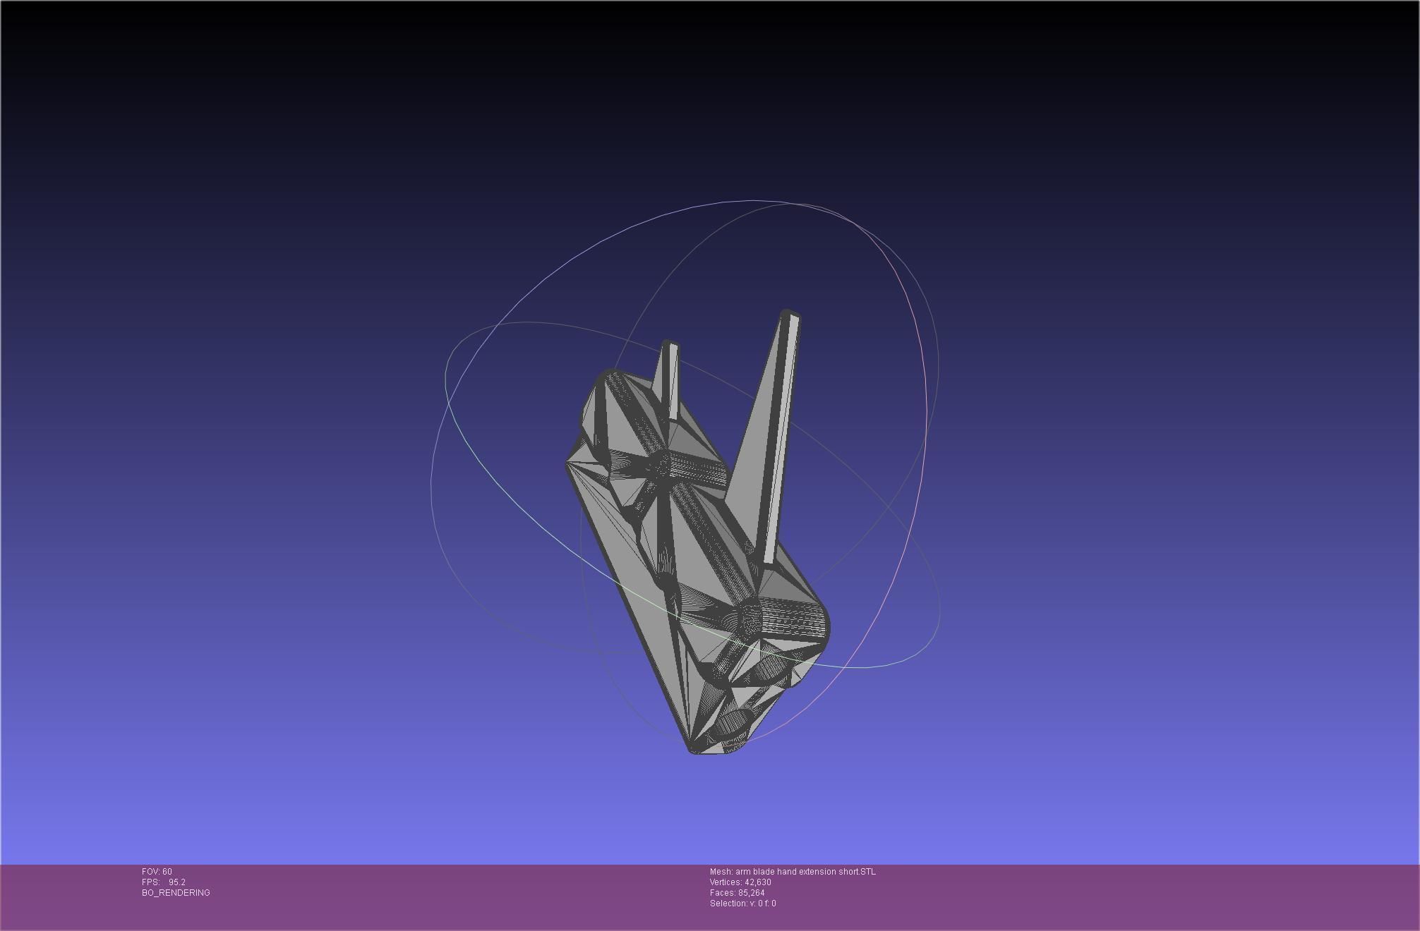This screenshot has width=1420, height=931.
Task: Click the Vertices: 42,630 entry
Action: pyautogui.click(x=740, y=882)
